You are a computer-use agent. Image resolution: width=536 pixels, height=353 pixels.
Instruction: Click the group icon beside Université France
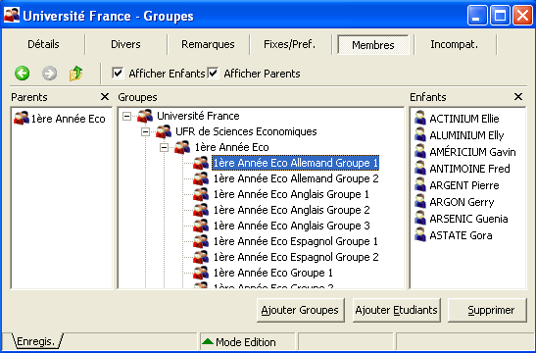click(x=145, y=116)
